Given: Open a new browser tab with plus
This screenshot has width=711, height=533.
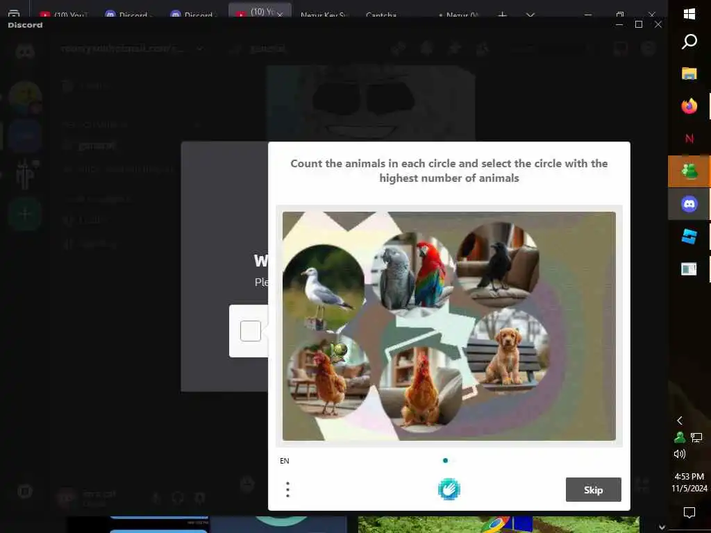Looking at the screenshot, I should [x=502, y=15].
